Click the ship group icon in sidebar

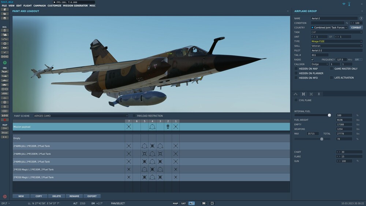tap(5, 80)
